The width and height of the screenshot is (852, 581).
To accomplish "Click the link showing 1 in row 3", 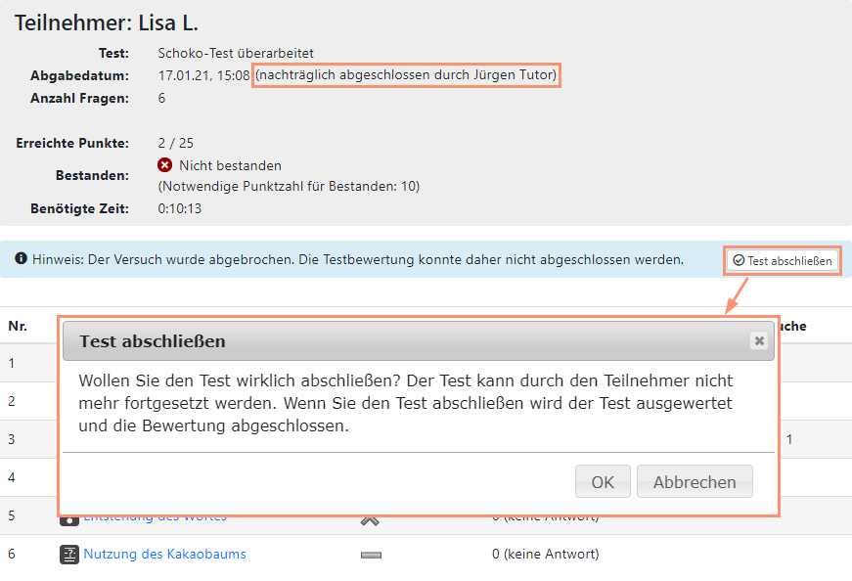I will (788, 439).
